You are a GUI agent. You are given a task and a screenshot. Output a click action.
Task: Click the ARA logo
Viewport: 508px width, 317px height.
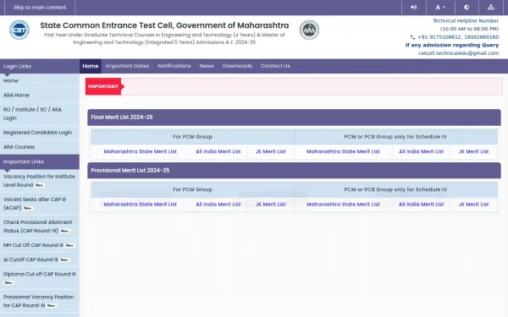309,30
